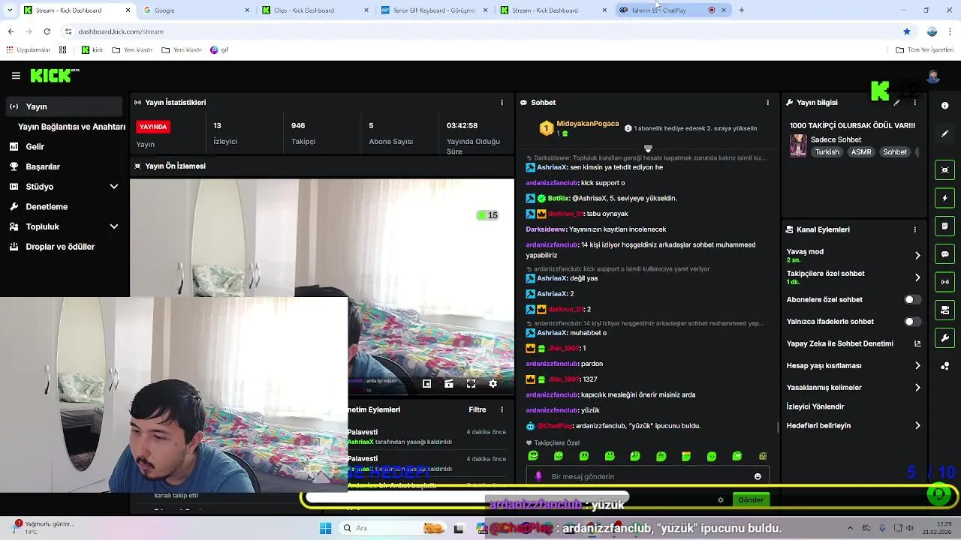Click the document icon in right rail
The height and width of the screenshot is (540, 961).
(x=945, y=226)
